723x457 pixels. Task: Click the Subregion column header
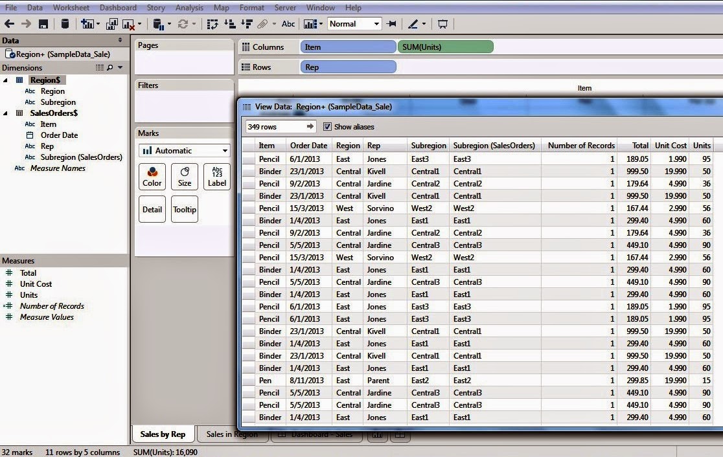tap(429, 146)
